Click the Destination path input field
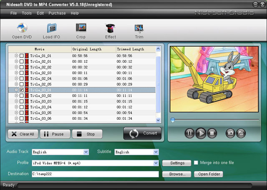The image size is (267, 190). point(95,174)
